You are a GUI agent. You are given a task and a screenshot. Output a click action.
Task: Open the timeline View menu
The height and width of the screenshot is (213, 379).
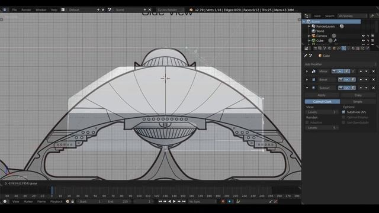click(16, 201)
